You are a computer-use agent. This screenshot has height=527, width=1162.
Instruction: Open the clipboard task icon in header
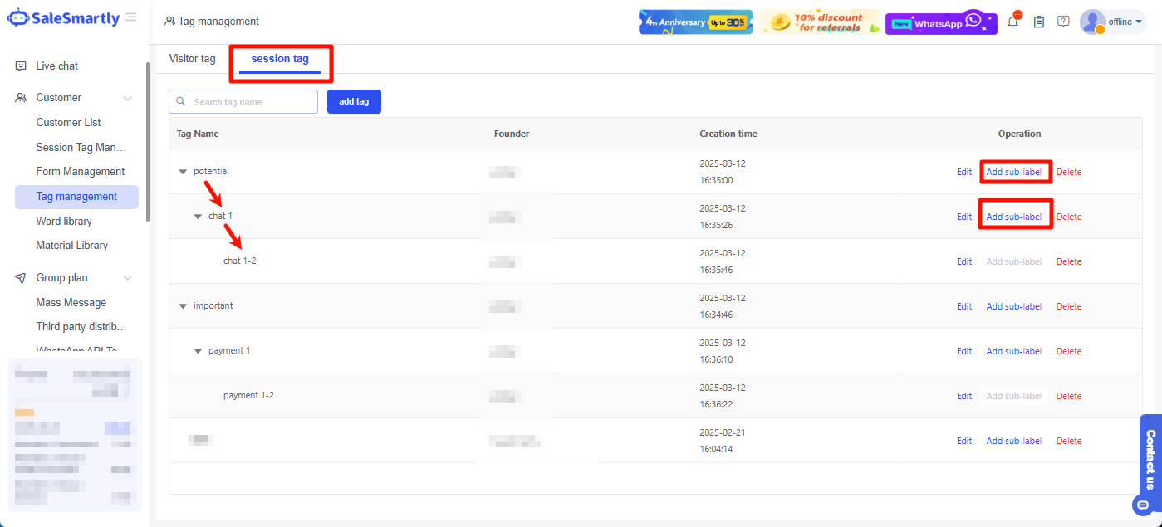point(1038,22)
